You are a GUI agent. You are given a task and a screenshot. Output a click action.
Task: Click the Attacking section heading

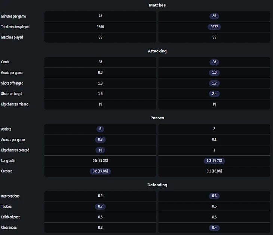157,51
